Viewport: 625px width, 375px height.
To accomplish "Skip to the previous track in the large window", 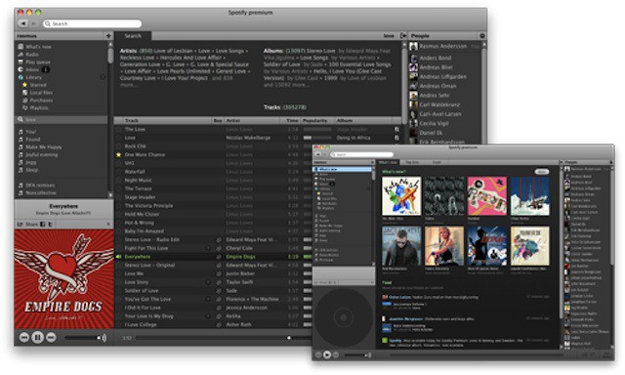I will (x=23, y=338).
